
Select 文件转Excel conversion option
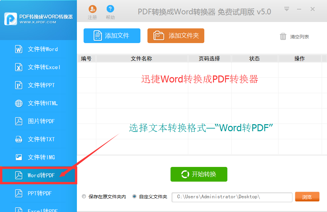tap(38, 67)
